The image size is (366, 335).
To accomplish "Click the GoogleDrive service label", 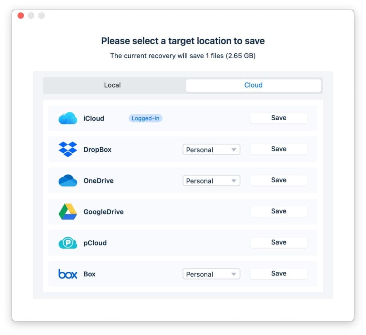I will [103, 212].
